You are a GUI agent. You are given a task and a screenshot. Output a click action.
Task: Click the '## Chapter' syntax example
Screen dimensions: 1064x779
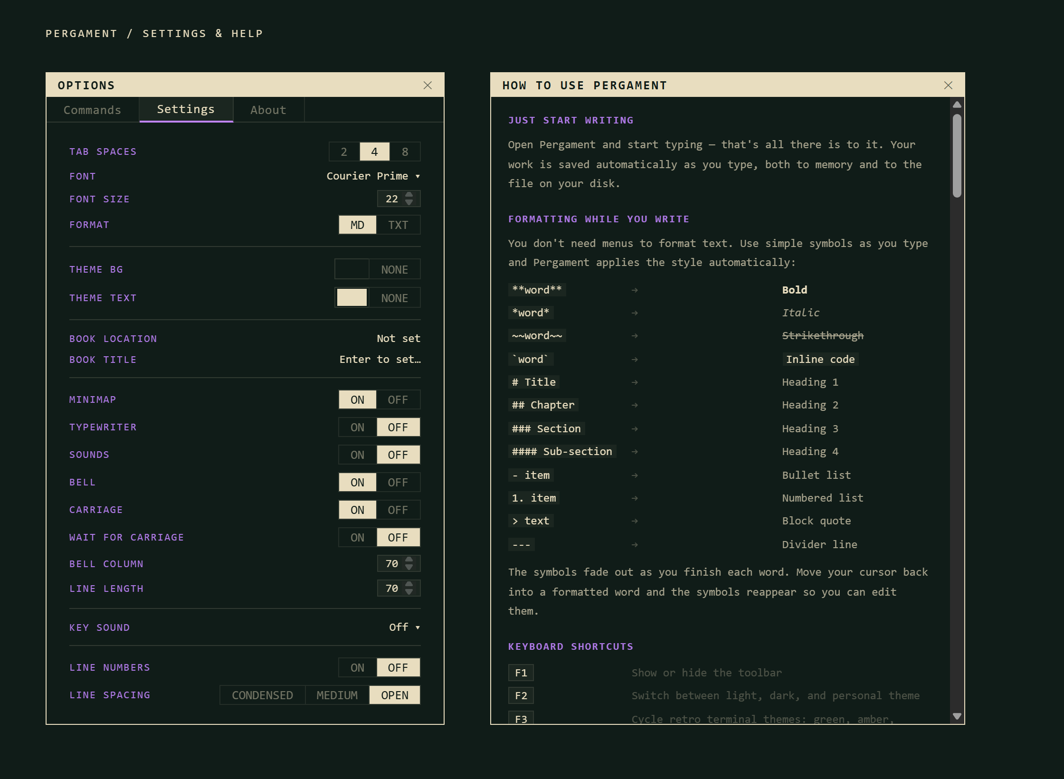[x=543, y=405]
